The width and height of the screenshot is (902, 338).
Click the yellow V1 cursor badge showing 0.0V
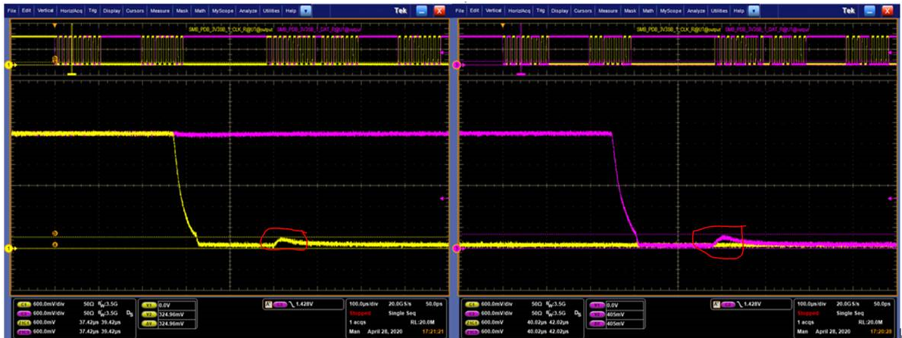148,305
